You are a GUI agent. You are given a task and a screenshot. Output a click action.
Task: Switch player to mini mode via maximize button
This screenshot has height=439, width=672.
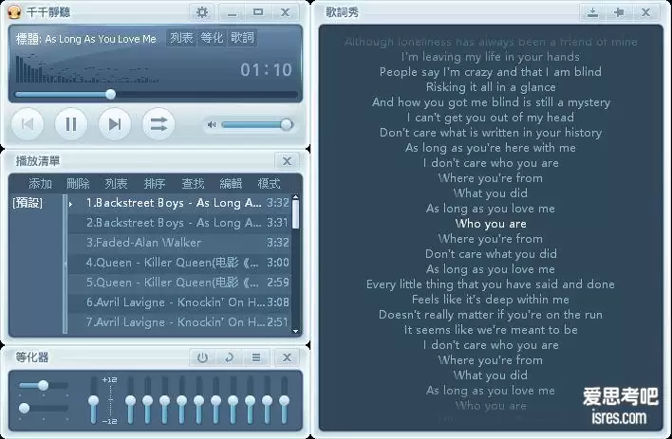(x=258, y=12)
